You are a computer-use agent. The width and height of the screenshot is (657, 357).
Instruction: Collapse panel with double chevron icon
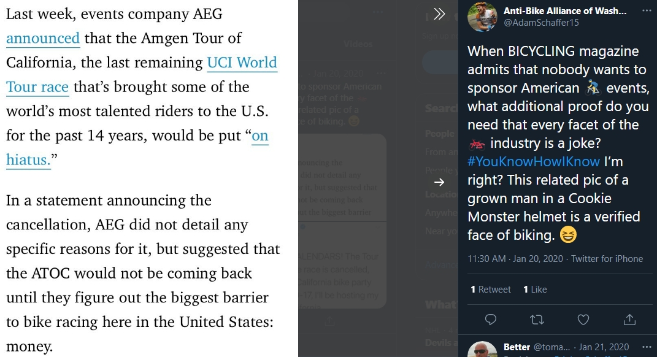439,14
